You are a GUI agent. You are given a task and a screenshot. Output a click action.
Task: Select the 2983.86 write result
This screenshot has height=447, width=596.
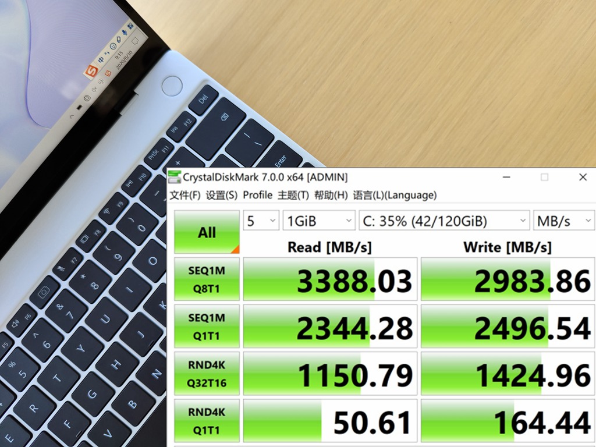click(508, 279)
